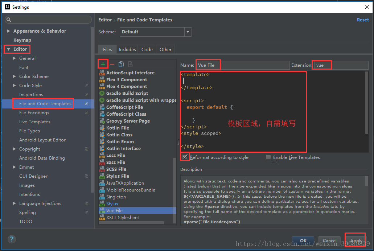Expand the Appearance & Behavior section
The height and width of the screenshot is (251, 374).
pyautogui.click(x=9, y=31)
